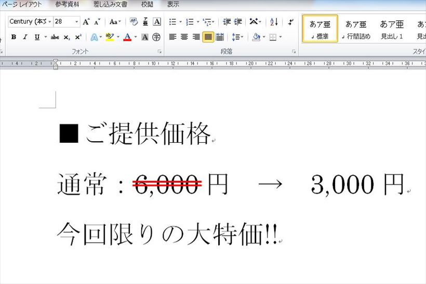Open the Asian layout (character scaling) tool
The image size is (426, 284).
tap(254, 22)
